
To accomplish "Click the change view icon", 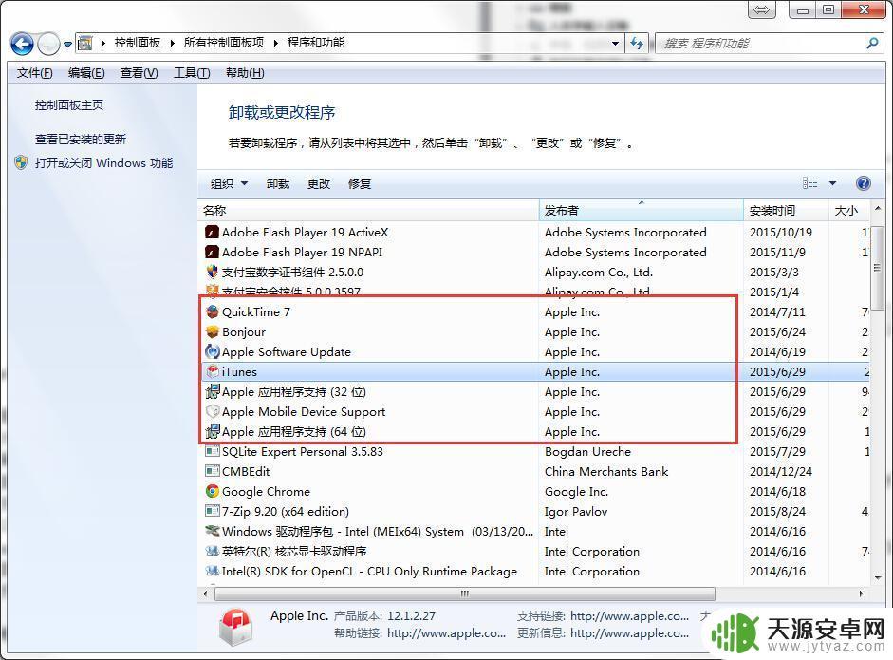I will [809, 183].
